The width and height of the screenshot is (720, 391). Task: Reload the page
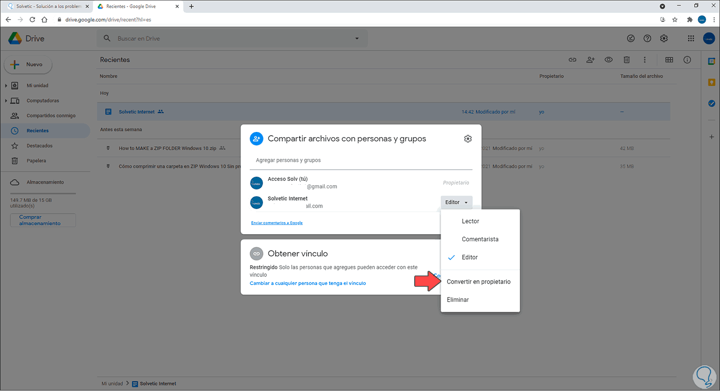(x=32, y=20)
